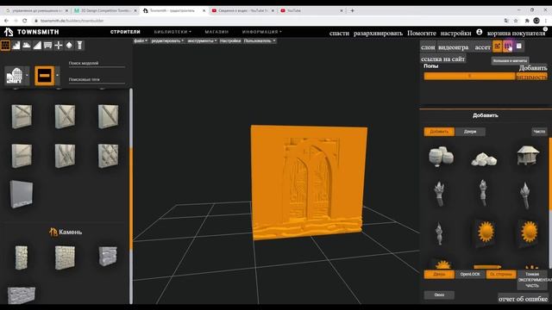Pick the plain flat wall thumbnail
The image size is (552, 310).
(x=22, y=194)
